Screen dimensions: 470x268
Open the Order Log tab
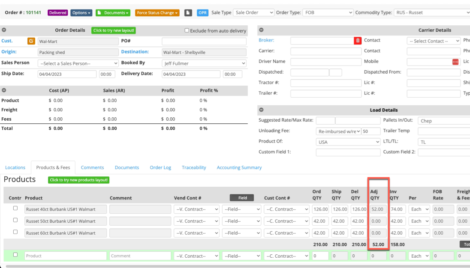click(x=160, y=167)
